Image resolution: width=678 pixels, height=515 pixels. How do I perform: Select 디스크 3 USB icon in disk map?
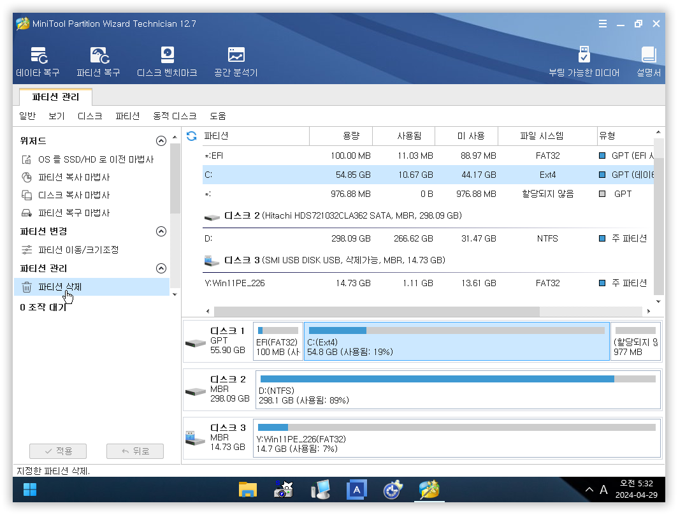pos(195,439)
